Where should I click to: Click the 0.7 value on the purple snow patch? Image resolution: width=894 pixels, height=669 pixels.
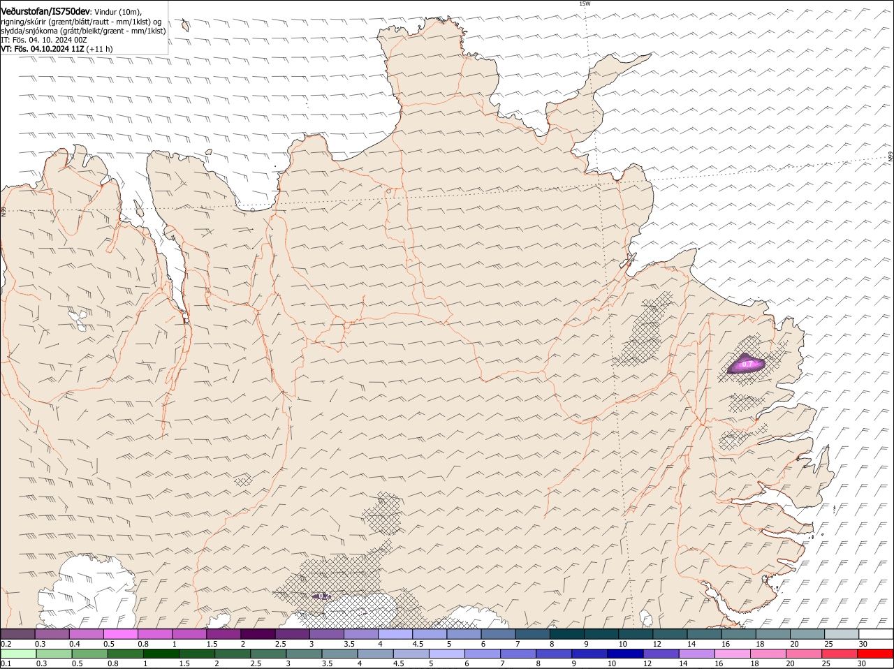click(x=747, y=364)
